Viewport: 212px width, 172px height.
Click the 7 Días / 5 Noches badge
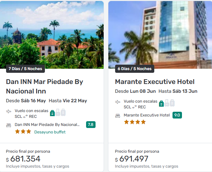click(x=25, y=69)
